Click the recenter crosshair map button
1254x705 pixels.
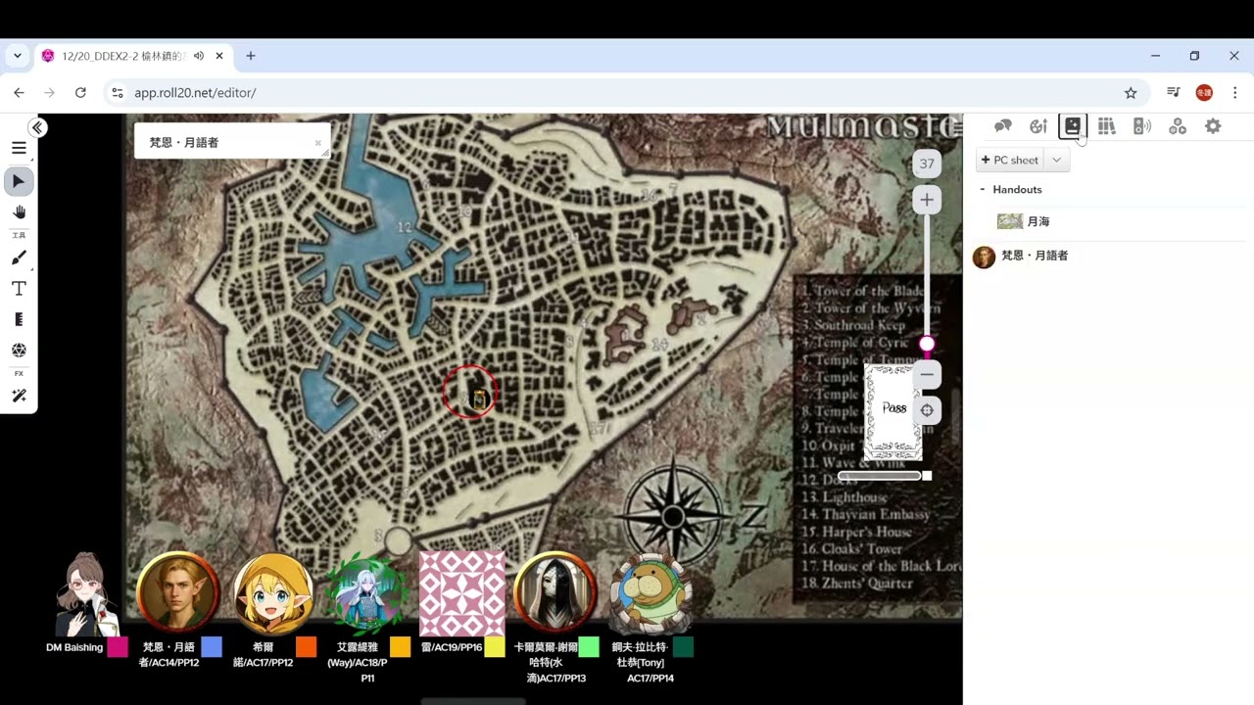927,410
